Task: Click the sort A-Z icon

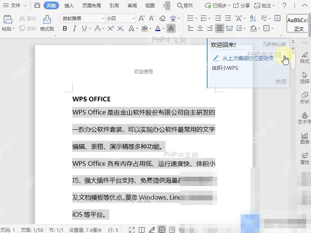Action: point(253,18)
